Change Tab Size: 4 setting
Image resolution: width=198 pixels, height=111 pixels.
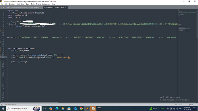[x=178, y=105]
